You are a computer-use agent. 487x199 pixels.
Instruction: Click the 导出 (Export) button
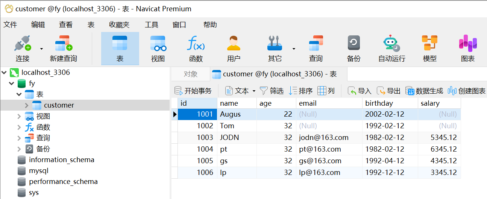coord(389,91)
